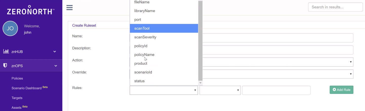Click the dropdown list scrollbar down arrow

click(x=200, y=83)
